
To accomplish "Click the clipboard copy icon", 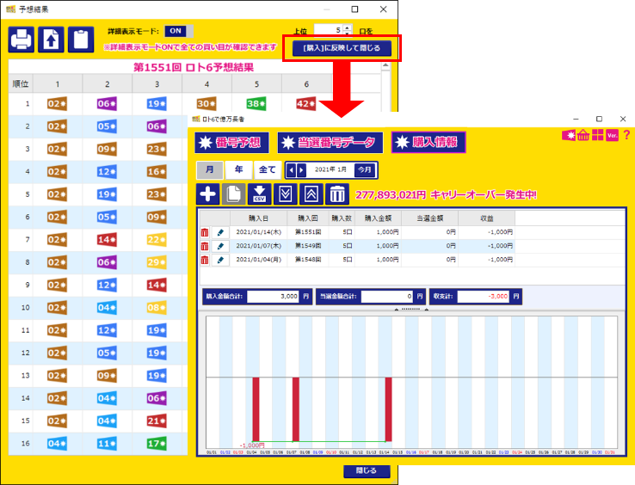I will click(x=80, y=40).
